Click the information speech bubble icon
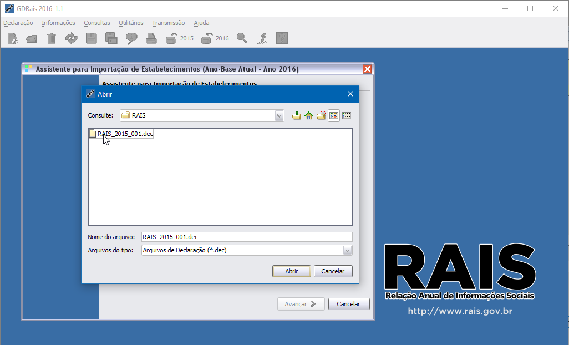 (x=131, y=38)
